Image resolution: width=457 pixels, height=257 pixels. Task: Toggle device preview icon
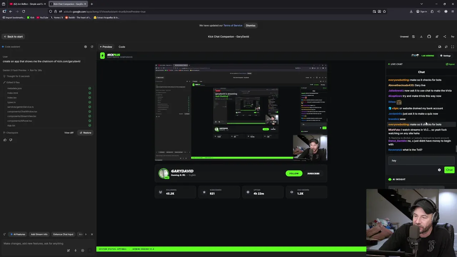tap(440, 47)
